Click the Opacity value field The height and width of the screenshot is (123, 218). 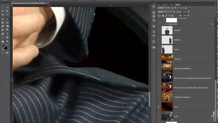click(x=185, y=12)
